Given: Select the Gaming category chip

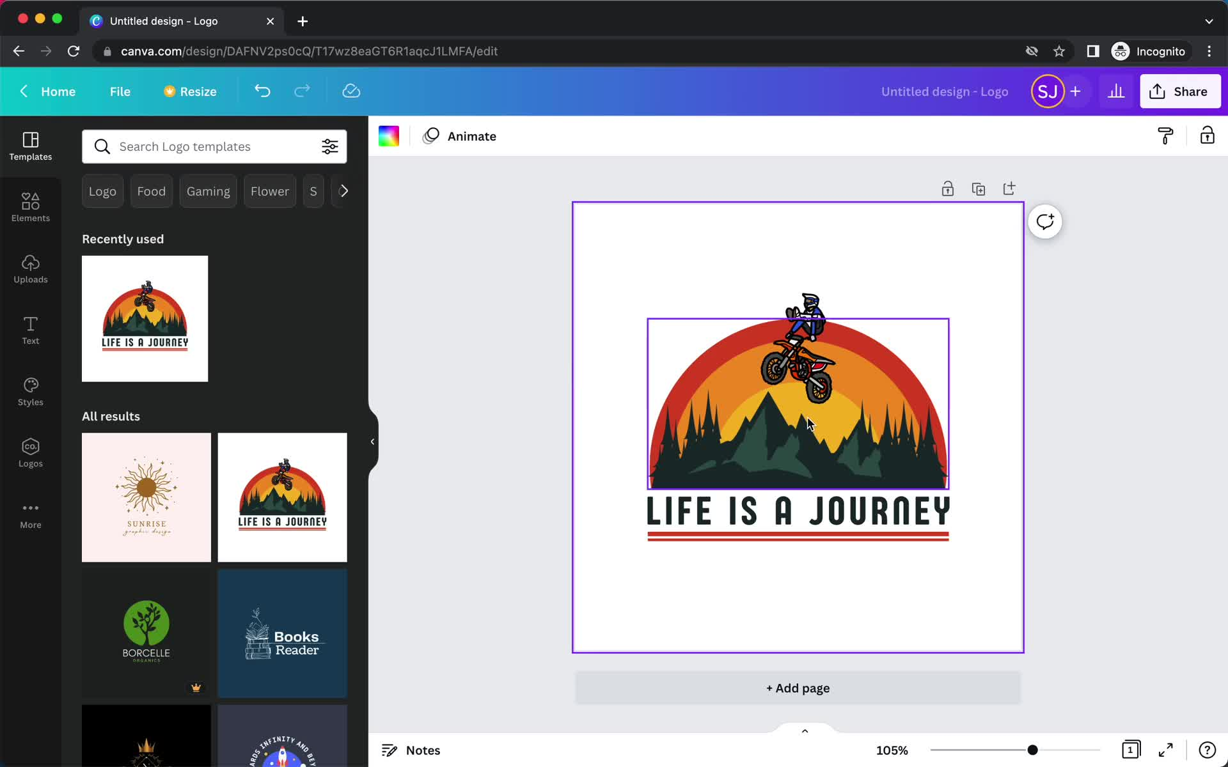Looking at the screenshot, I should click(x=209, y=191).
